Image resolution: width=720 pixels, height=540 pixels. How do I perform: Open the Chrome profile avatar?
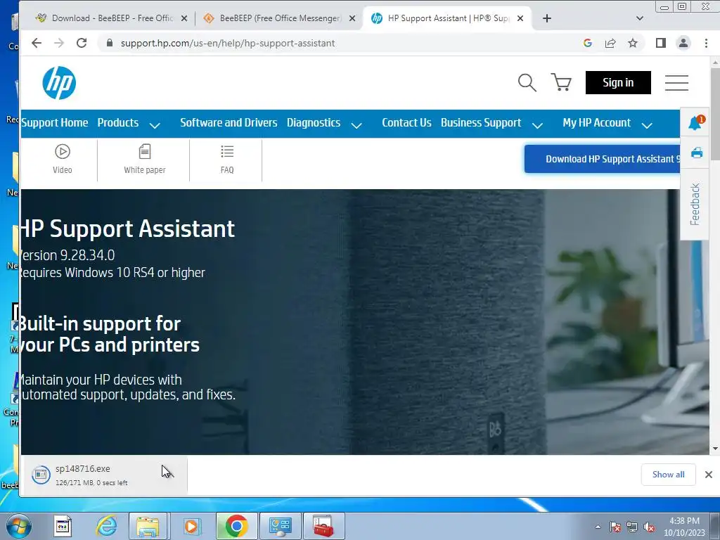(683, 43)
